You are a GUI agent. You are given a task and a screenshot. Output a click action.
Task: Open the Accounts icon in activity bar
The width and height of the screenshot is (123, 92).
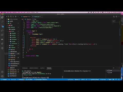[2, 72]
